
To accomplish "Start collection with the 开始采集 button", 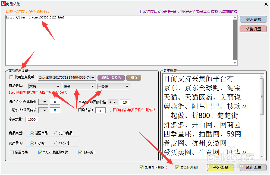I will tap(220, 167).
